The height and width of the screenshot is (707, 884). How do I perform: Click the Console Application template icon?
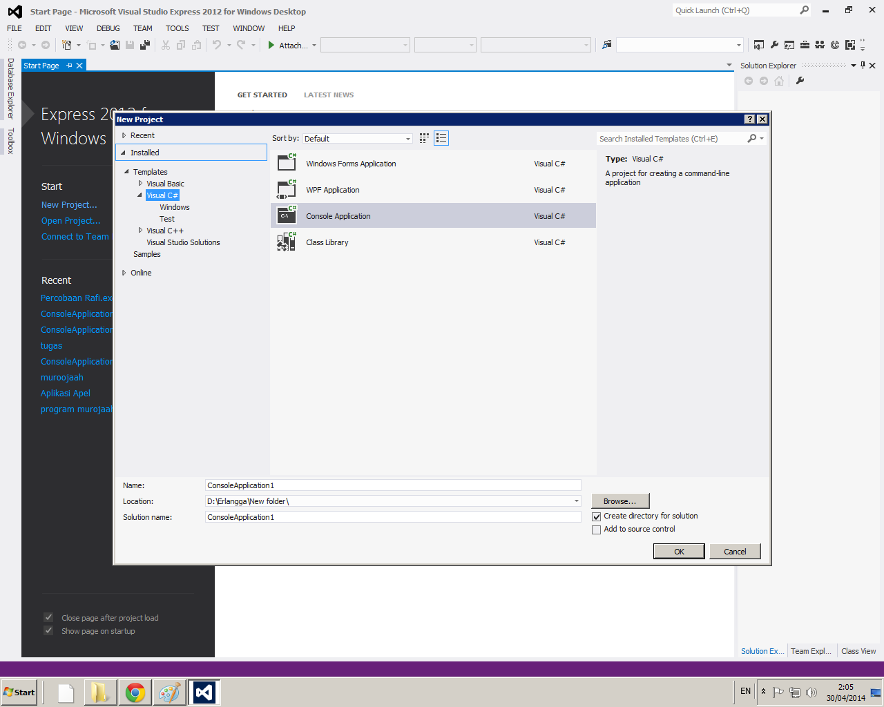(287, 215)
